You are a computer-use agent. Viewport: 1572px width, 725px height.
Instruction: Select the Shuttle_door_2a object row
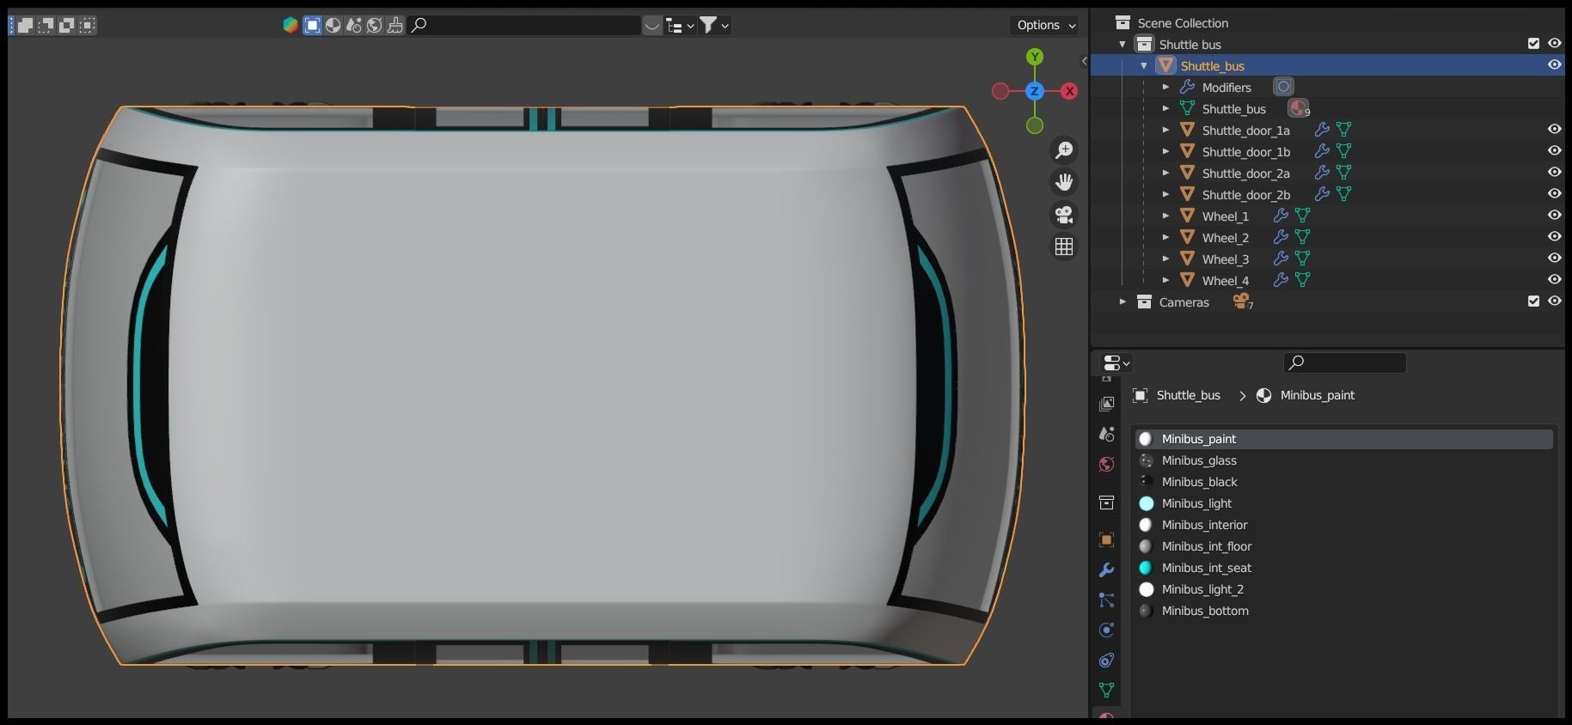coord(1326,173)
